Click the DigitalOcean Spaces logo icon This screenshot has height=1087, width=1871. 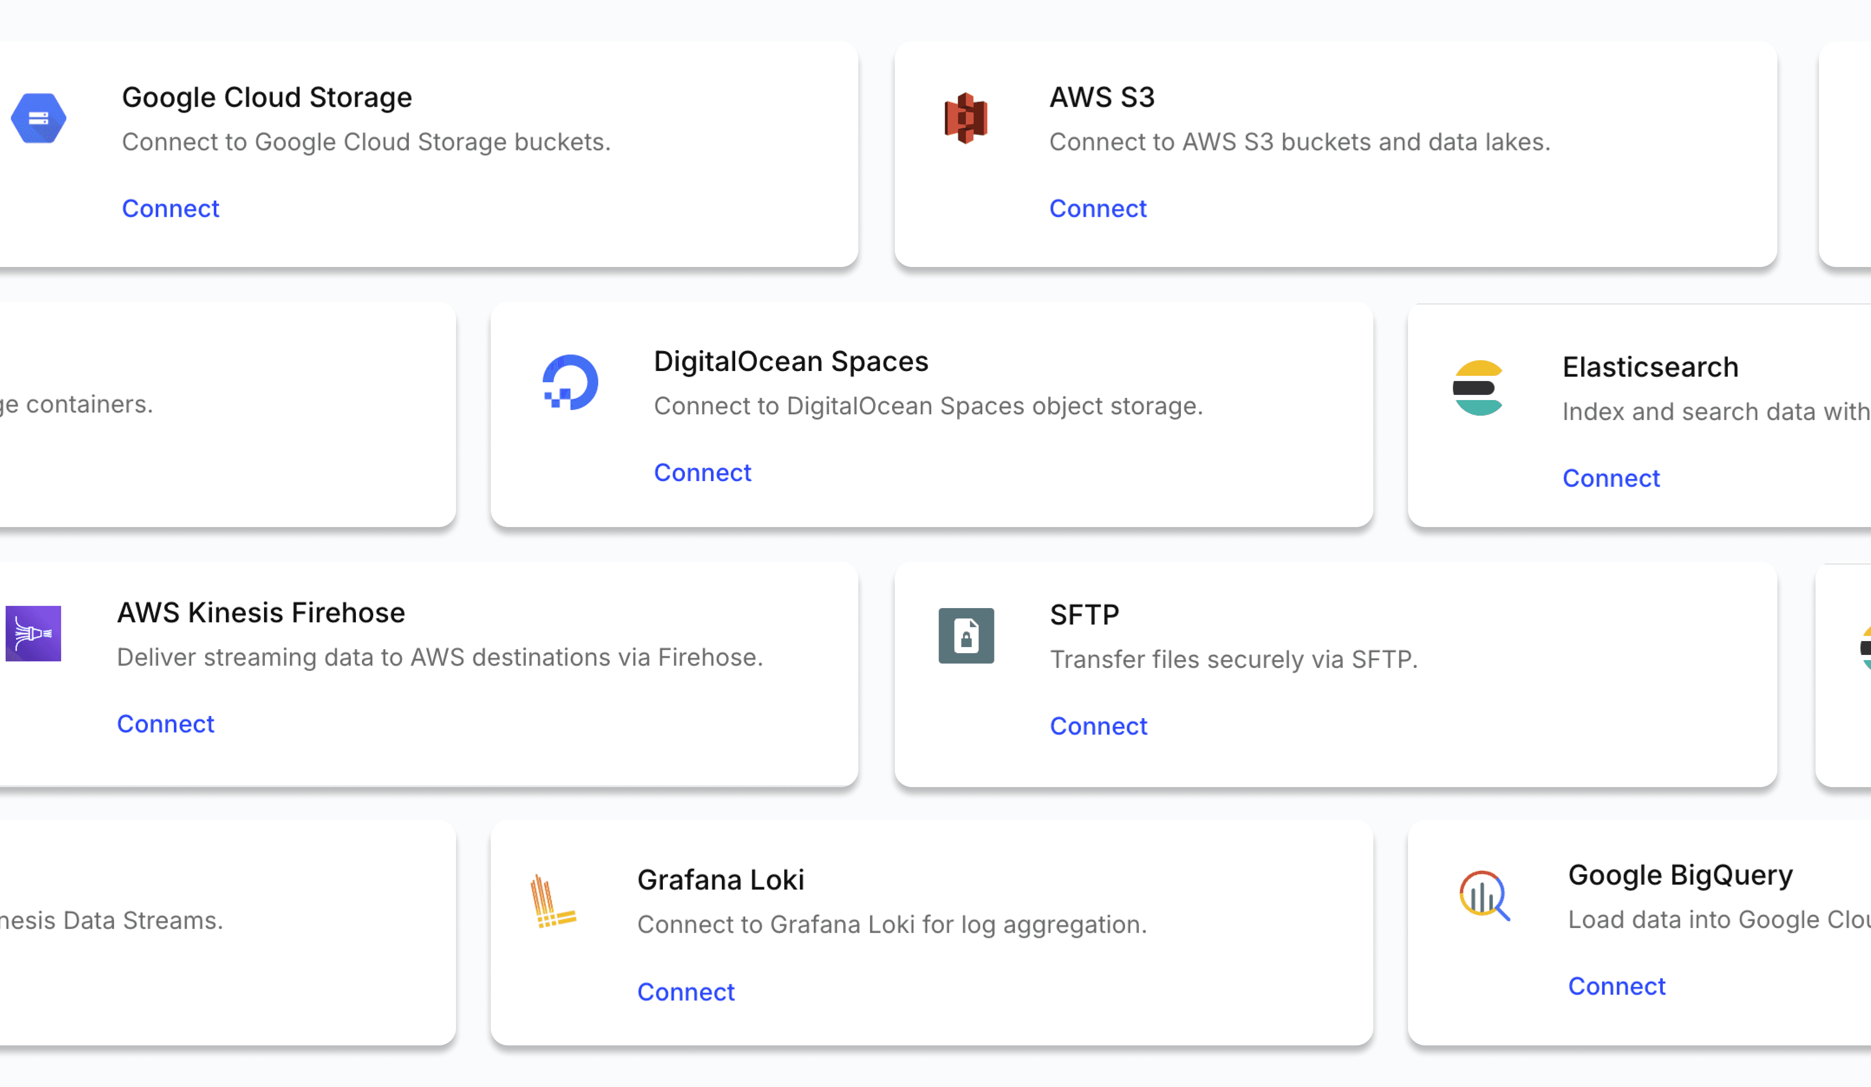tap(570, 382)
